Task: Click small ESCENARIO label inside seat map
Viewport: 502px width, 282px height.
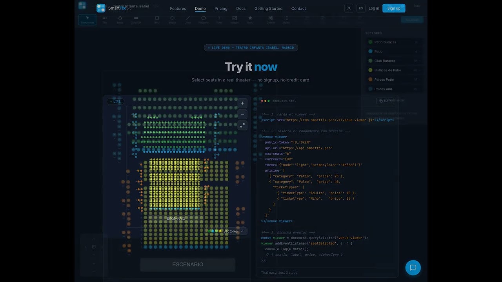Action: 176,219
